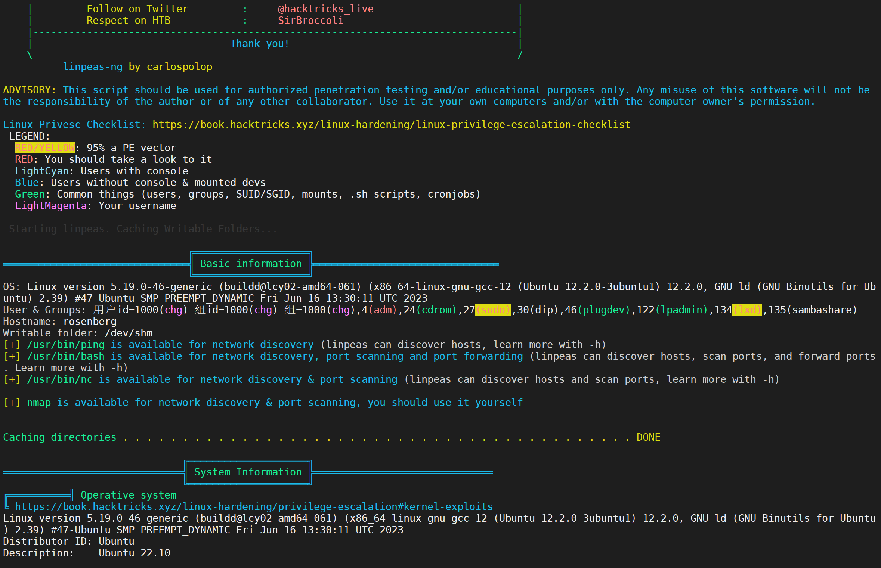This screenshot has width=881, height=568.
Task: Click the highlighted lxd group label
Action: tap(747, 310)
